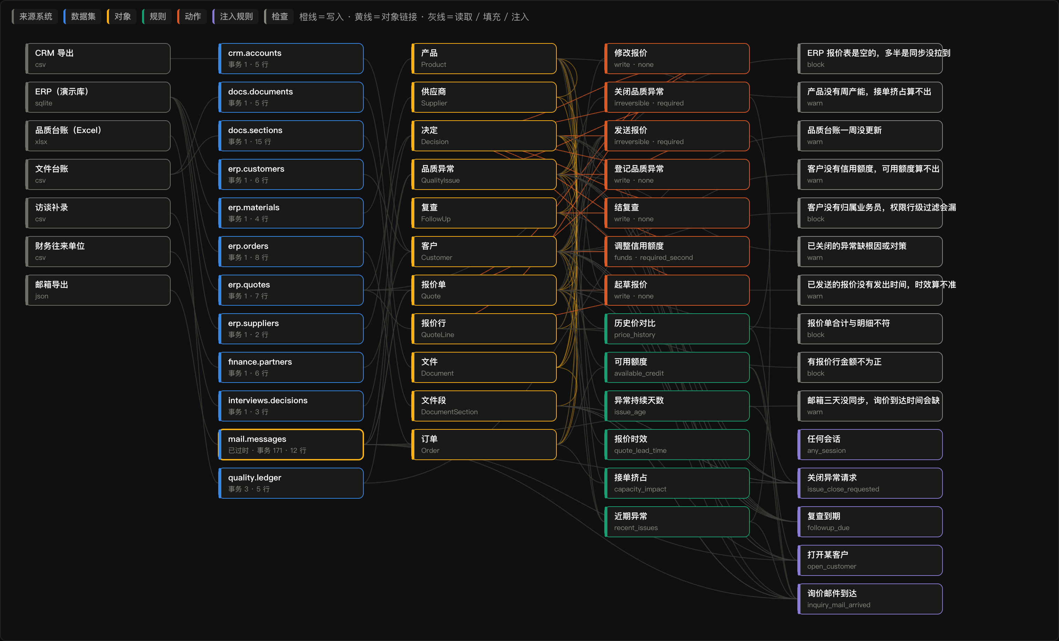Image resolution: width=1059 pixels, height=641 pixels.
Task: Select the 决定 Decision object node
Action: [x=484, y=136]
